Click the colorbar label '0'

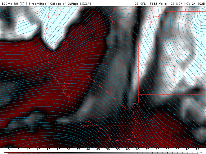tap(9, 149)
